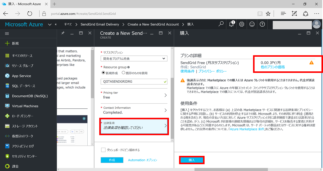Click the アクティビティ ログ icon
The height and width of the screenshot is (171, 323).
coord(7,146)
